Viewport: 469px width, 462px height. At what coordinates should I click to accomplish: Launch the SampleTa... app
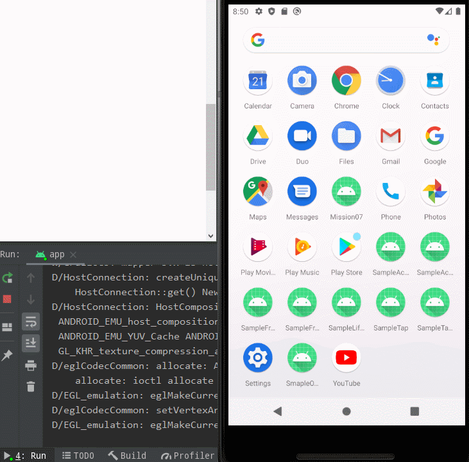pyautogui.click(x=434, y=302)
